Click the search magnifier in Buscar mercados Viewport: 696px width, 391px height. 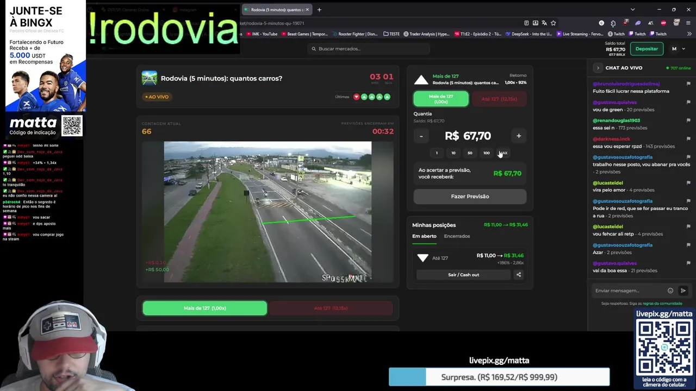[314, 49]
